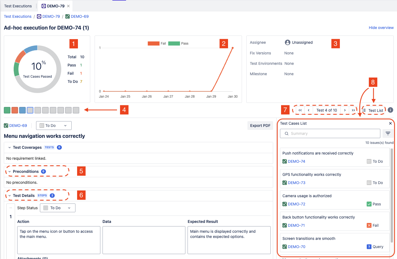
Task: Collapse the Test Coverages section
Action: point(10,147)
